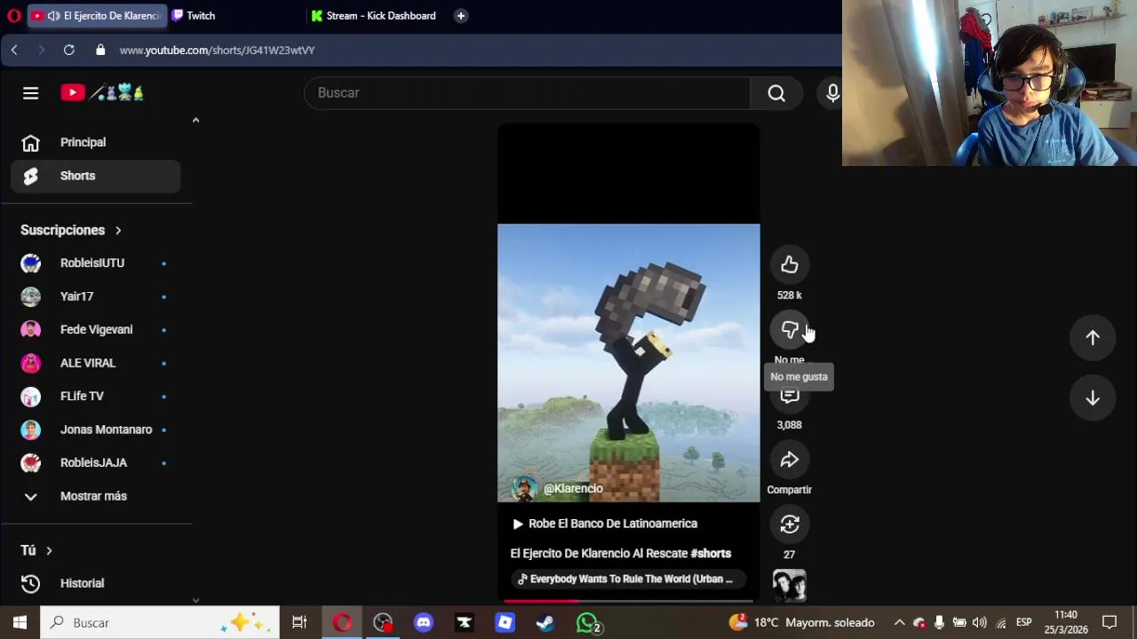
Task: Open the hamburger guide menu
Action: click(x=31, y=93)
